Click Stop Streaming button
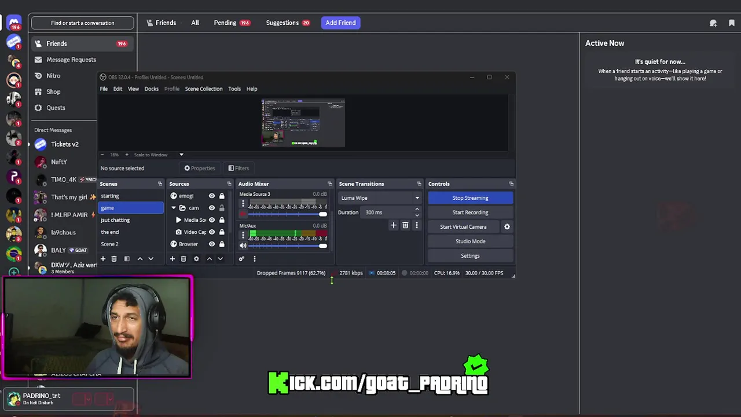 coord(470,198)
